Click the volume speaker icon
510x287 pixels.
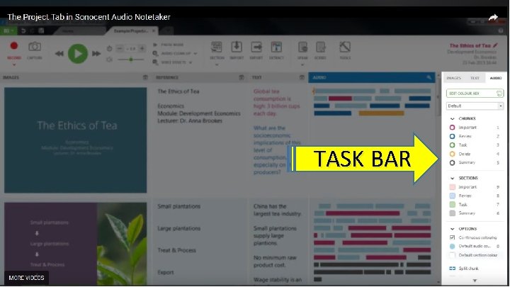(x=109, y=60)
